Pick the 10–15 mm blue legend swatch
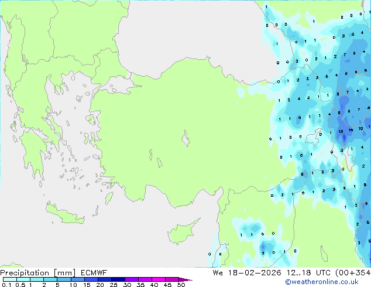 pyautogui.click(x=77, y=279)
